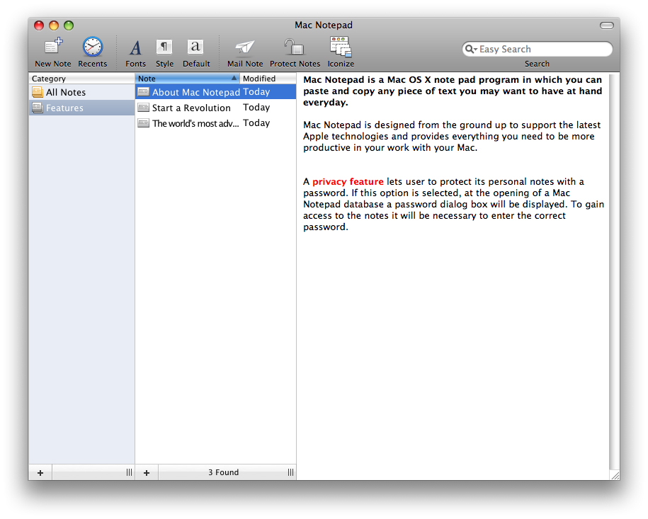This screenshot has width=648, height=519.
Task: Add a note with notes-list plus button
Action: [x=147, y=473]
